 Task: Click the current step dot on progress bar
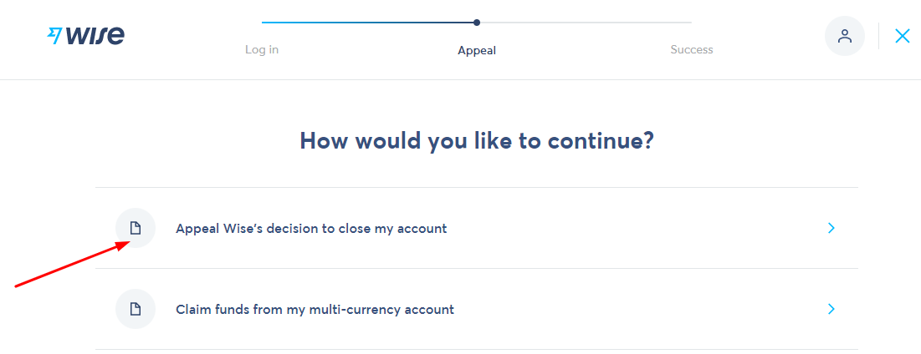click(477, 23)
